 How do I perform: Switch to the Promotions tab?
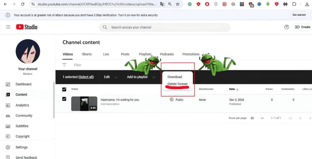(191, 54)
